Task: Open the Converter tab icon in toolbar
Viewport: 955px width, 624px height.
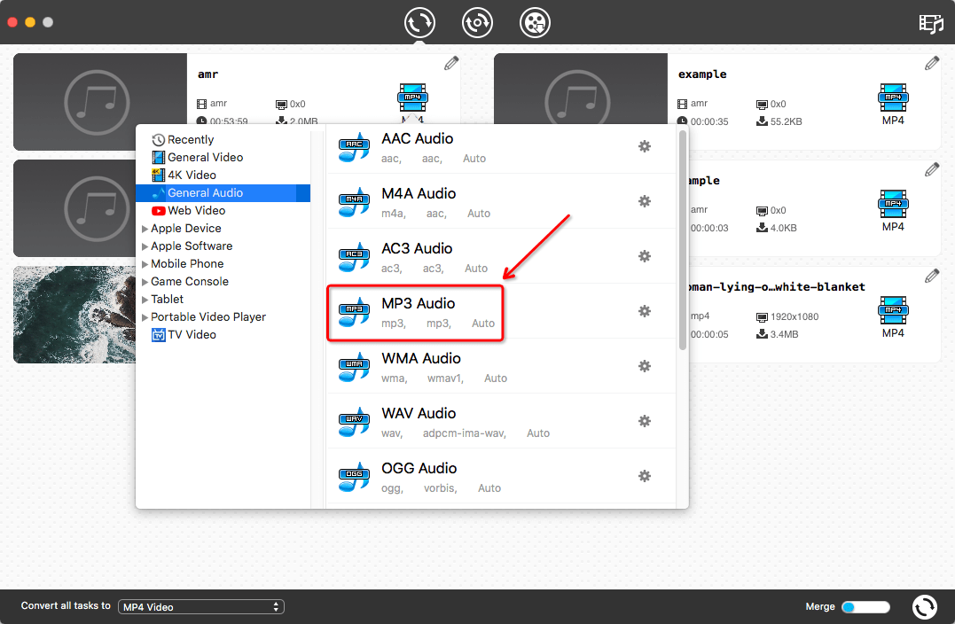Action: point(419,22)
